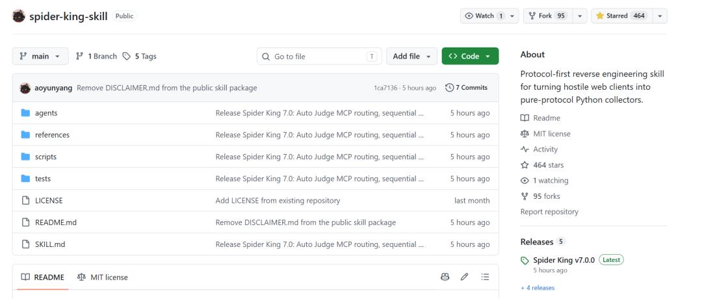Open the README.md row commit message

(x=305, y=222)
